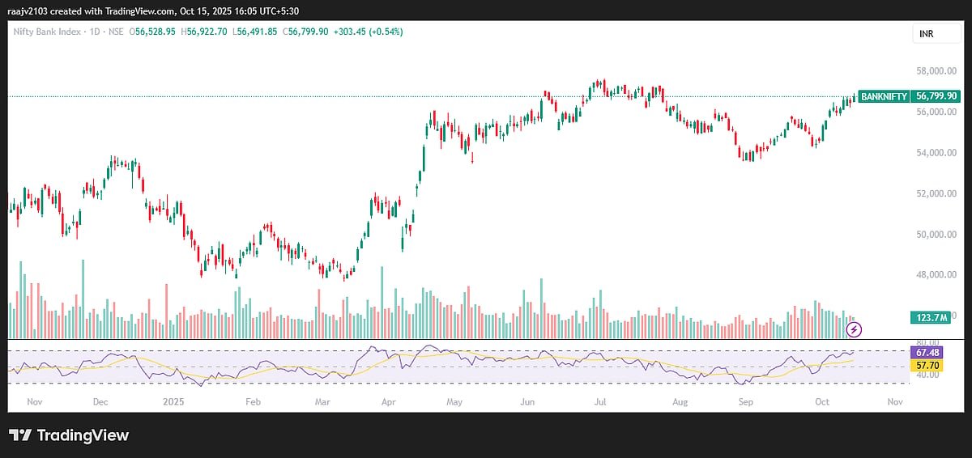The image size is (972, 458).
Task: Click the 1D interval in chart legend
Action: pyautogui.click(x=94, y=32)
